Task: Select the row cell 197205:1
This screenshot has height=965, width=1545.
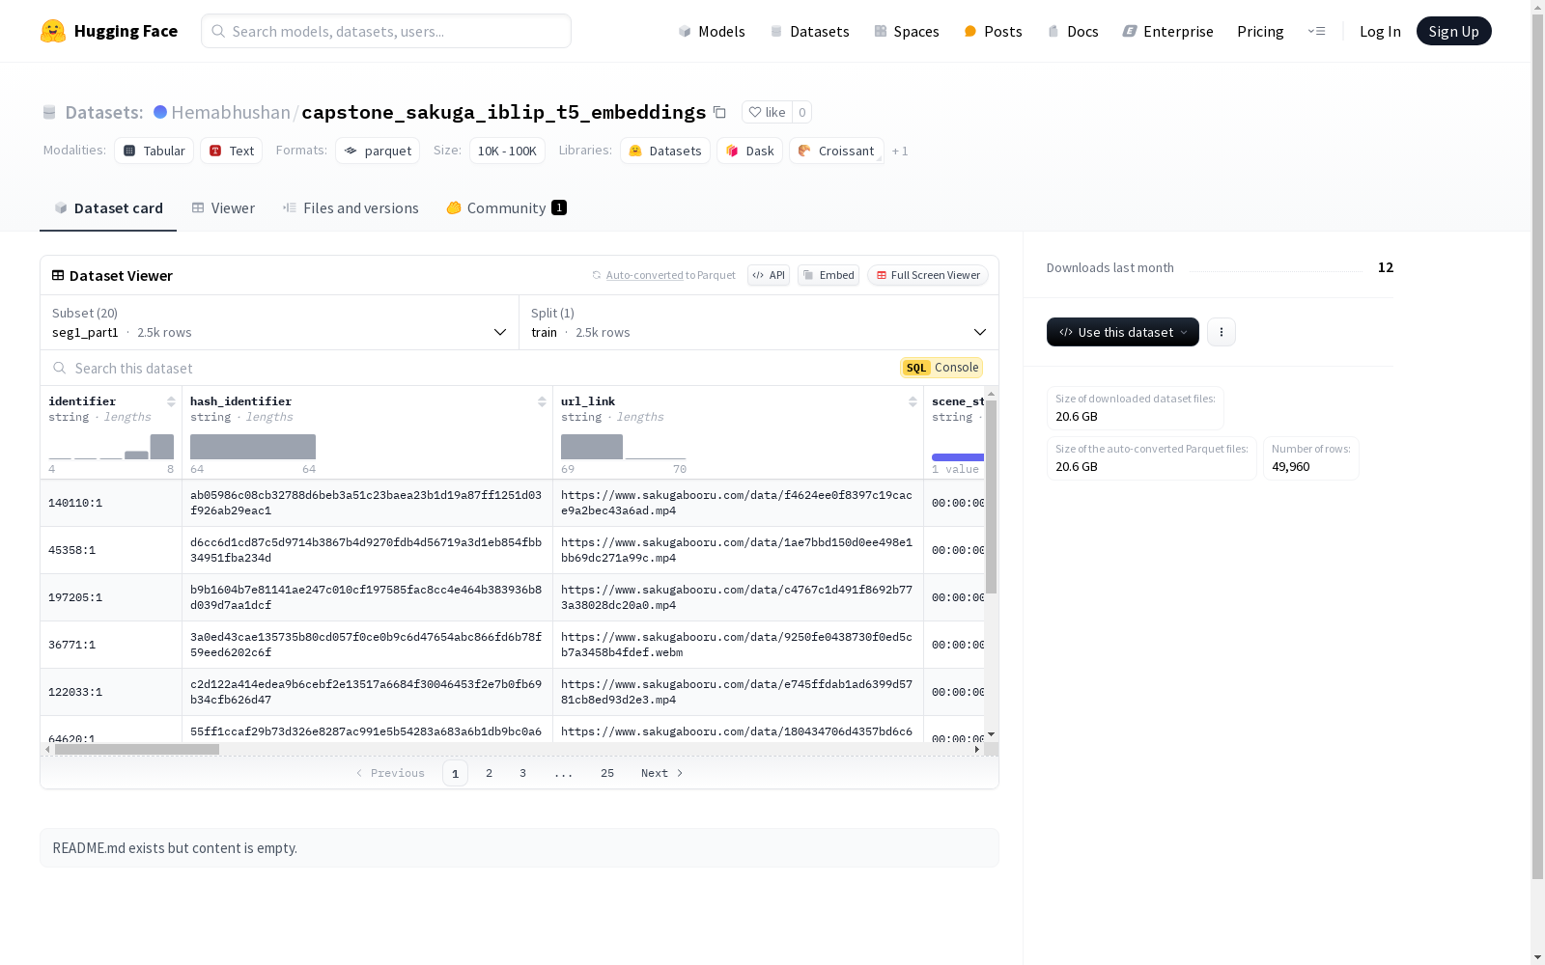Action: click(x=111, y=597)
